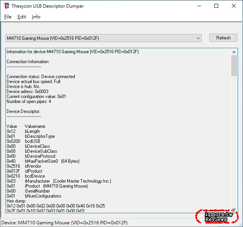Click the vertical scrollbar thumb
This screenshot has width=243, height=227.
point(234,66)
